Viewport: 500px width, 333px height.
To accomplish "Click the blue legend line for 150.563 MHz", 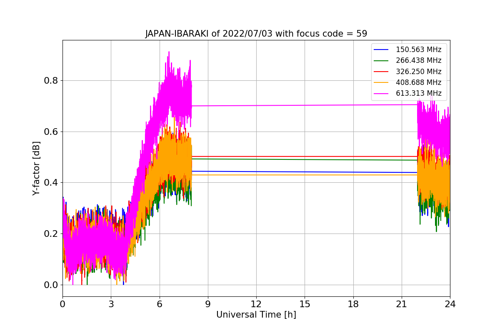I will (381, 50).
